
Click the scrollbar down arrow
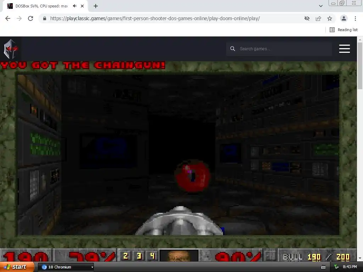360,258
